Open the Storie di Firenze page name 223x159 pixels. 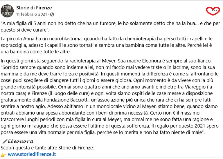pos(34,8)
